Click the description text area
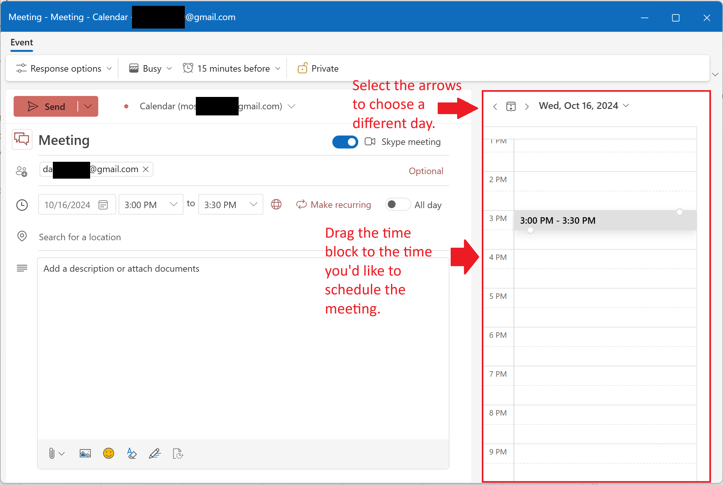This screenshot has height=485, width=723. tap(243, 349)
